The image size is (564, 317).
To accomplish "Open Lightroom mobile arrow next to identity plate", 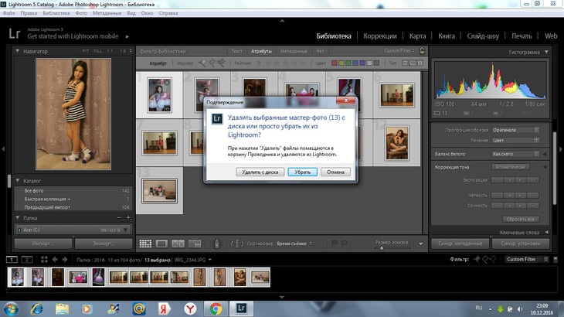I will (x=127, y=36).
